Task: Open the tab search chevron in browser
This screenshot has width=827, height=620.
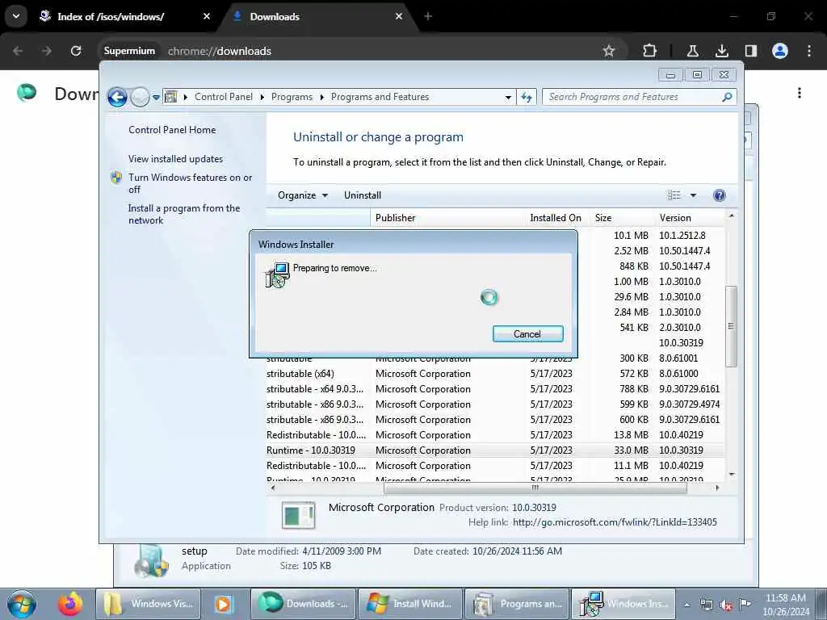Action: click(x=16, y=16)
